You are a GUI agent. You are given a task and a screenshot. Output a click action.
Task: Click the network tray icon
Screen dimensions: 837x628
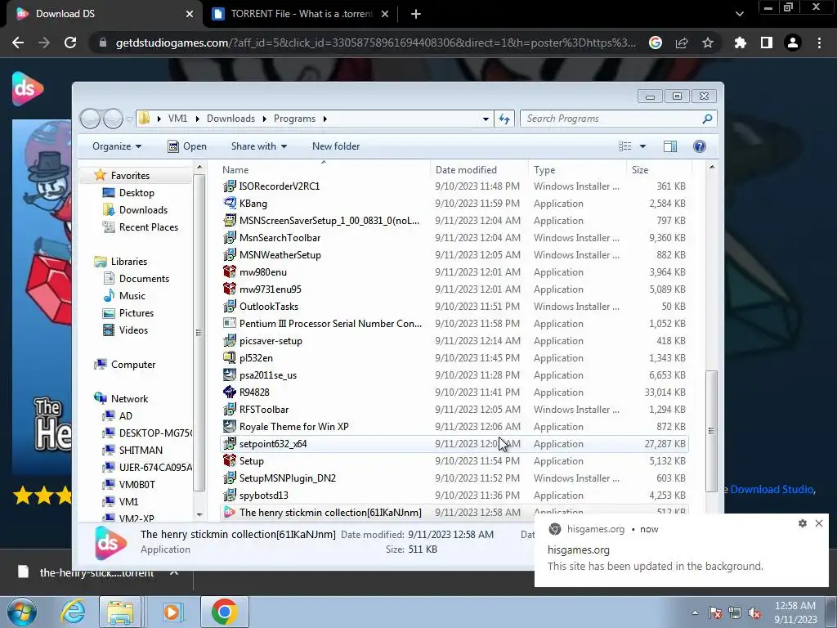click(x=735, y=613)
